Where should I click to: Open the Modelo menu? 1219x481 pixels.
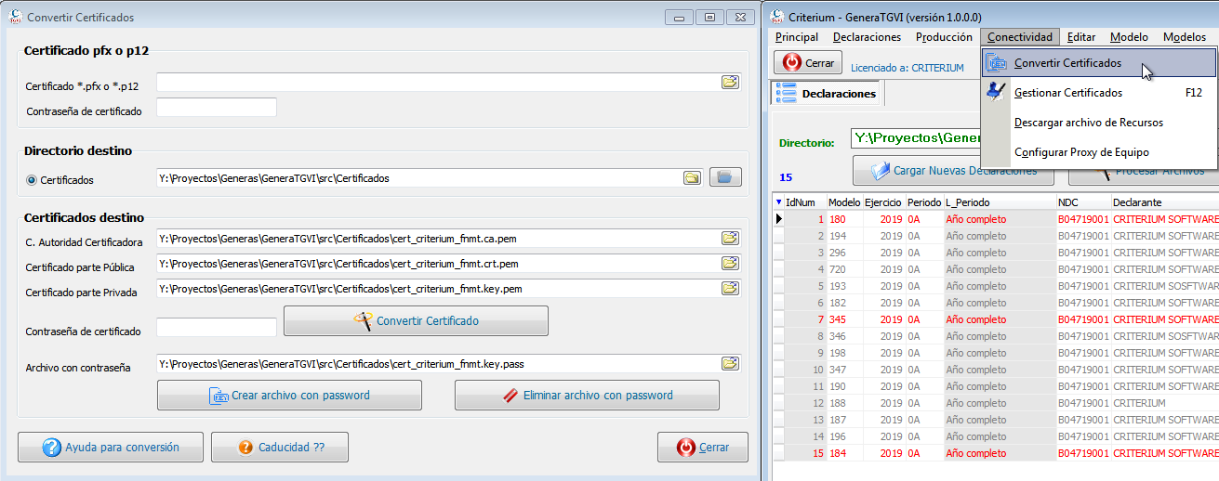coord(1129,37)
